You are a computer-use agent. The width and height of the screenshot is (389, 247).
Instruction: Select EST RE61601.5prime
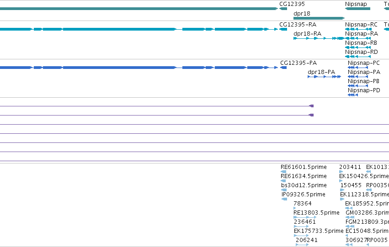(x=304, y=167)
